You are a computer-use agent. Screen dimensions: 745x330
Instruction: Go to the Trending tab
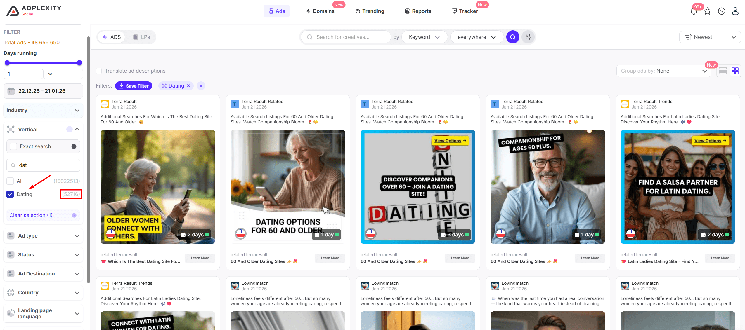click(x=370, y=11)
